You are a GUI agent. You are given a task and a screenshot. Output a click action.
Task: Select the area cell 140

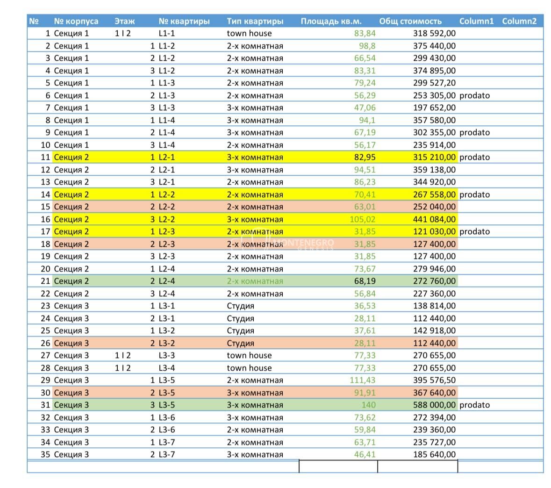point(368,405)
